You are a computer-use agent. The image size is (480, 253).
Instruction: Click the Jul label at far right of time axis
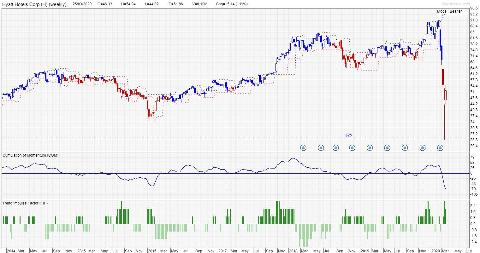coord(469,251)
